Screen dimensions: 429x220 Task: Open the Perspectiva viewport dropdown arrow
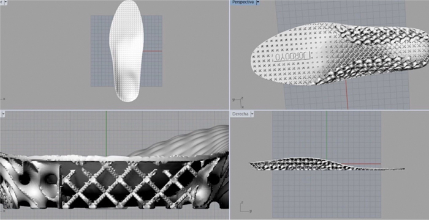coord(258,2)
